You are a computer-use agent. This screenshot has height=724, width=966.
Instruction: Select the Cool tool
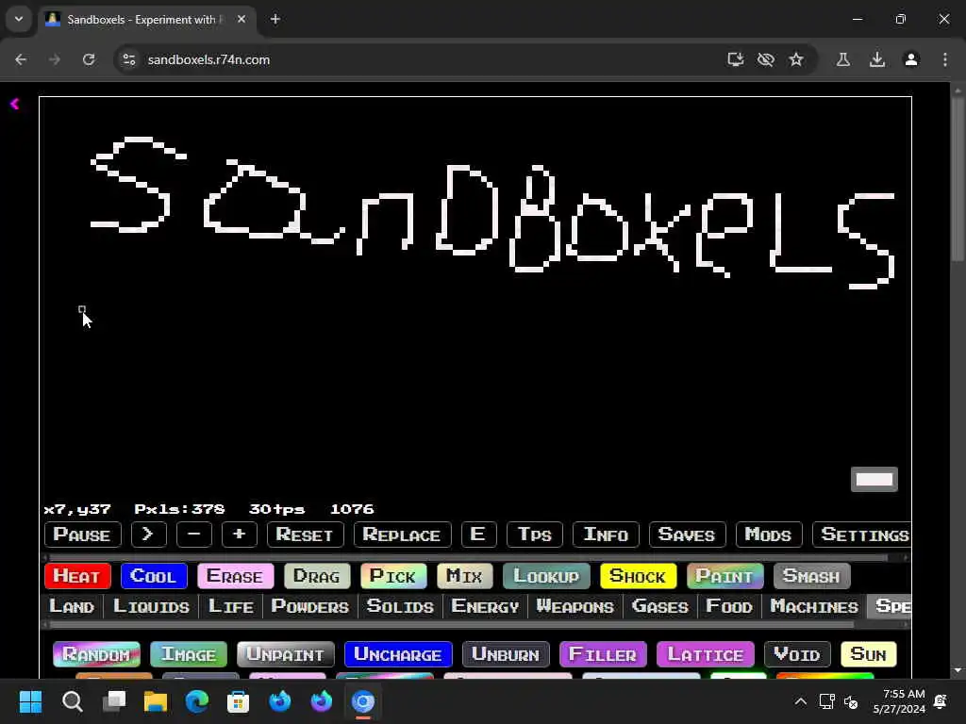[154, 576]
